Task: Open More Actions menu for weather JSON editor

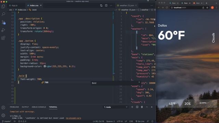Action: click(x=152, y=5)
